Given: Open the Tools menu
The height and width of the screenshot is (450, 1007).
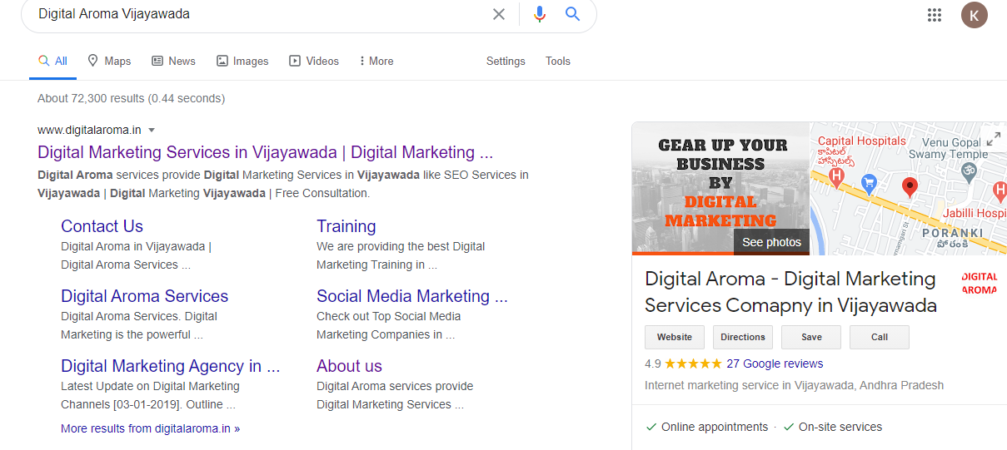Looking at the screenshot, I should pyautogui.click(x=558, y=61).
